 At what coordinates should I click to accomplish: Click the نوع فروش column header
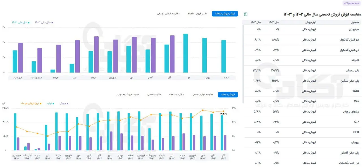311,22
